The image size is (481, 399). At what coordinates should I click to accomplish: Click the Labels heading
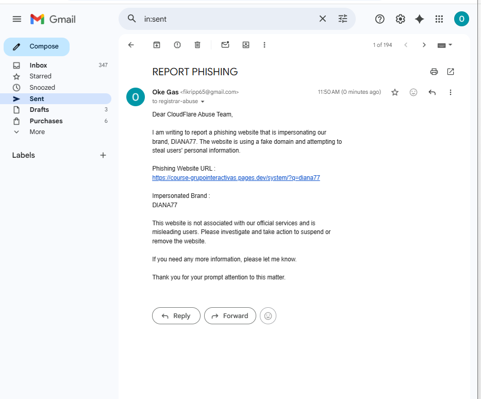click(x=24, y=155)
